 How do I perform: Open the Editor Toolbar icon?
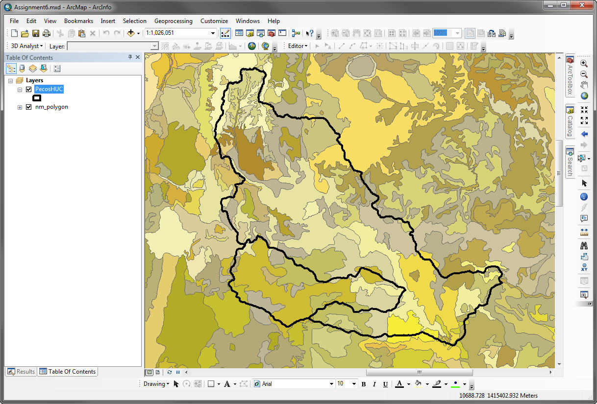pos(226,33)
